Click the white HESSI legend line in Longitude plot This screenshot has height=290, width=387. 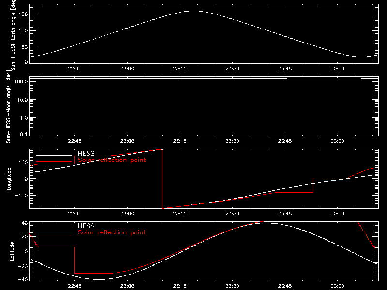54,155
